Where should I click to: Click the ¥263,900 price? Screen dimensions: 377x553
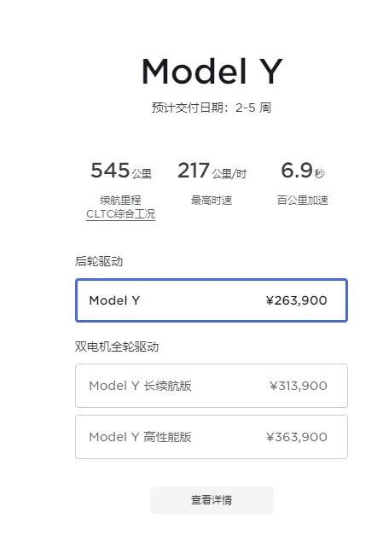(x=296, y=300)
